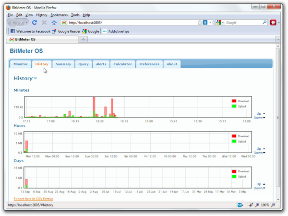Scale Days graph Down

pos(259,188)
